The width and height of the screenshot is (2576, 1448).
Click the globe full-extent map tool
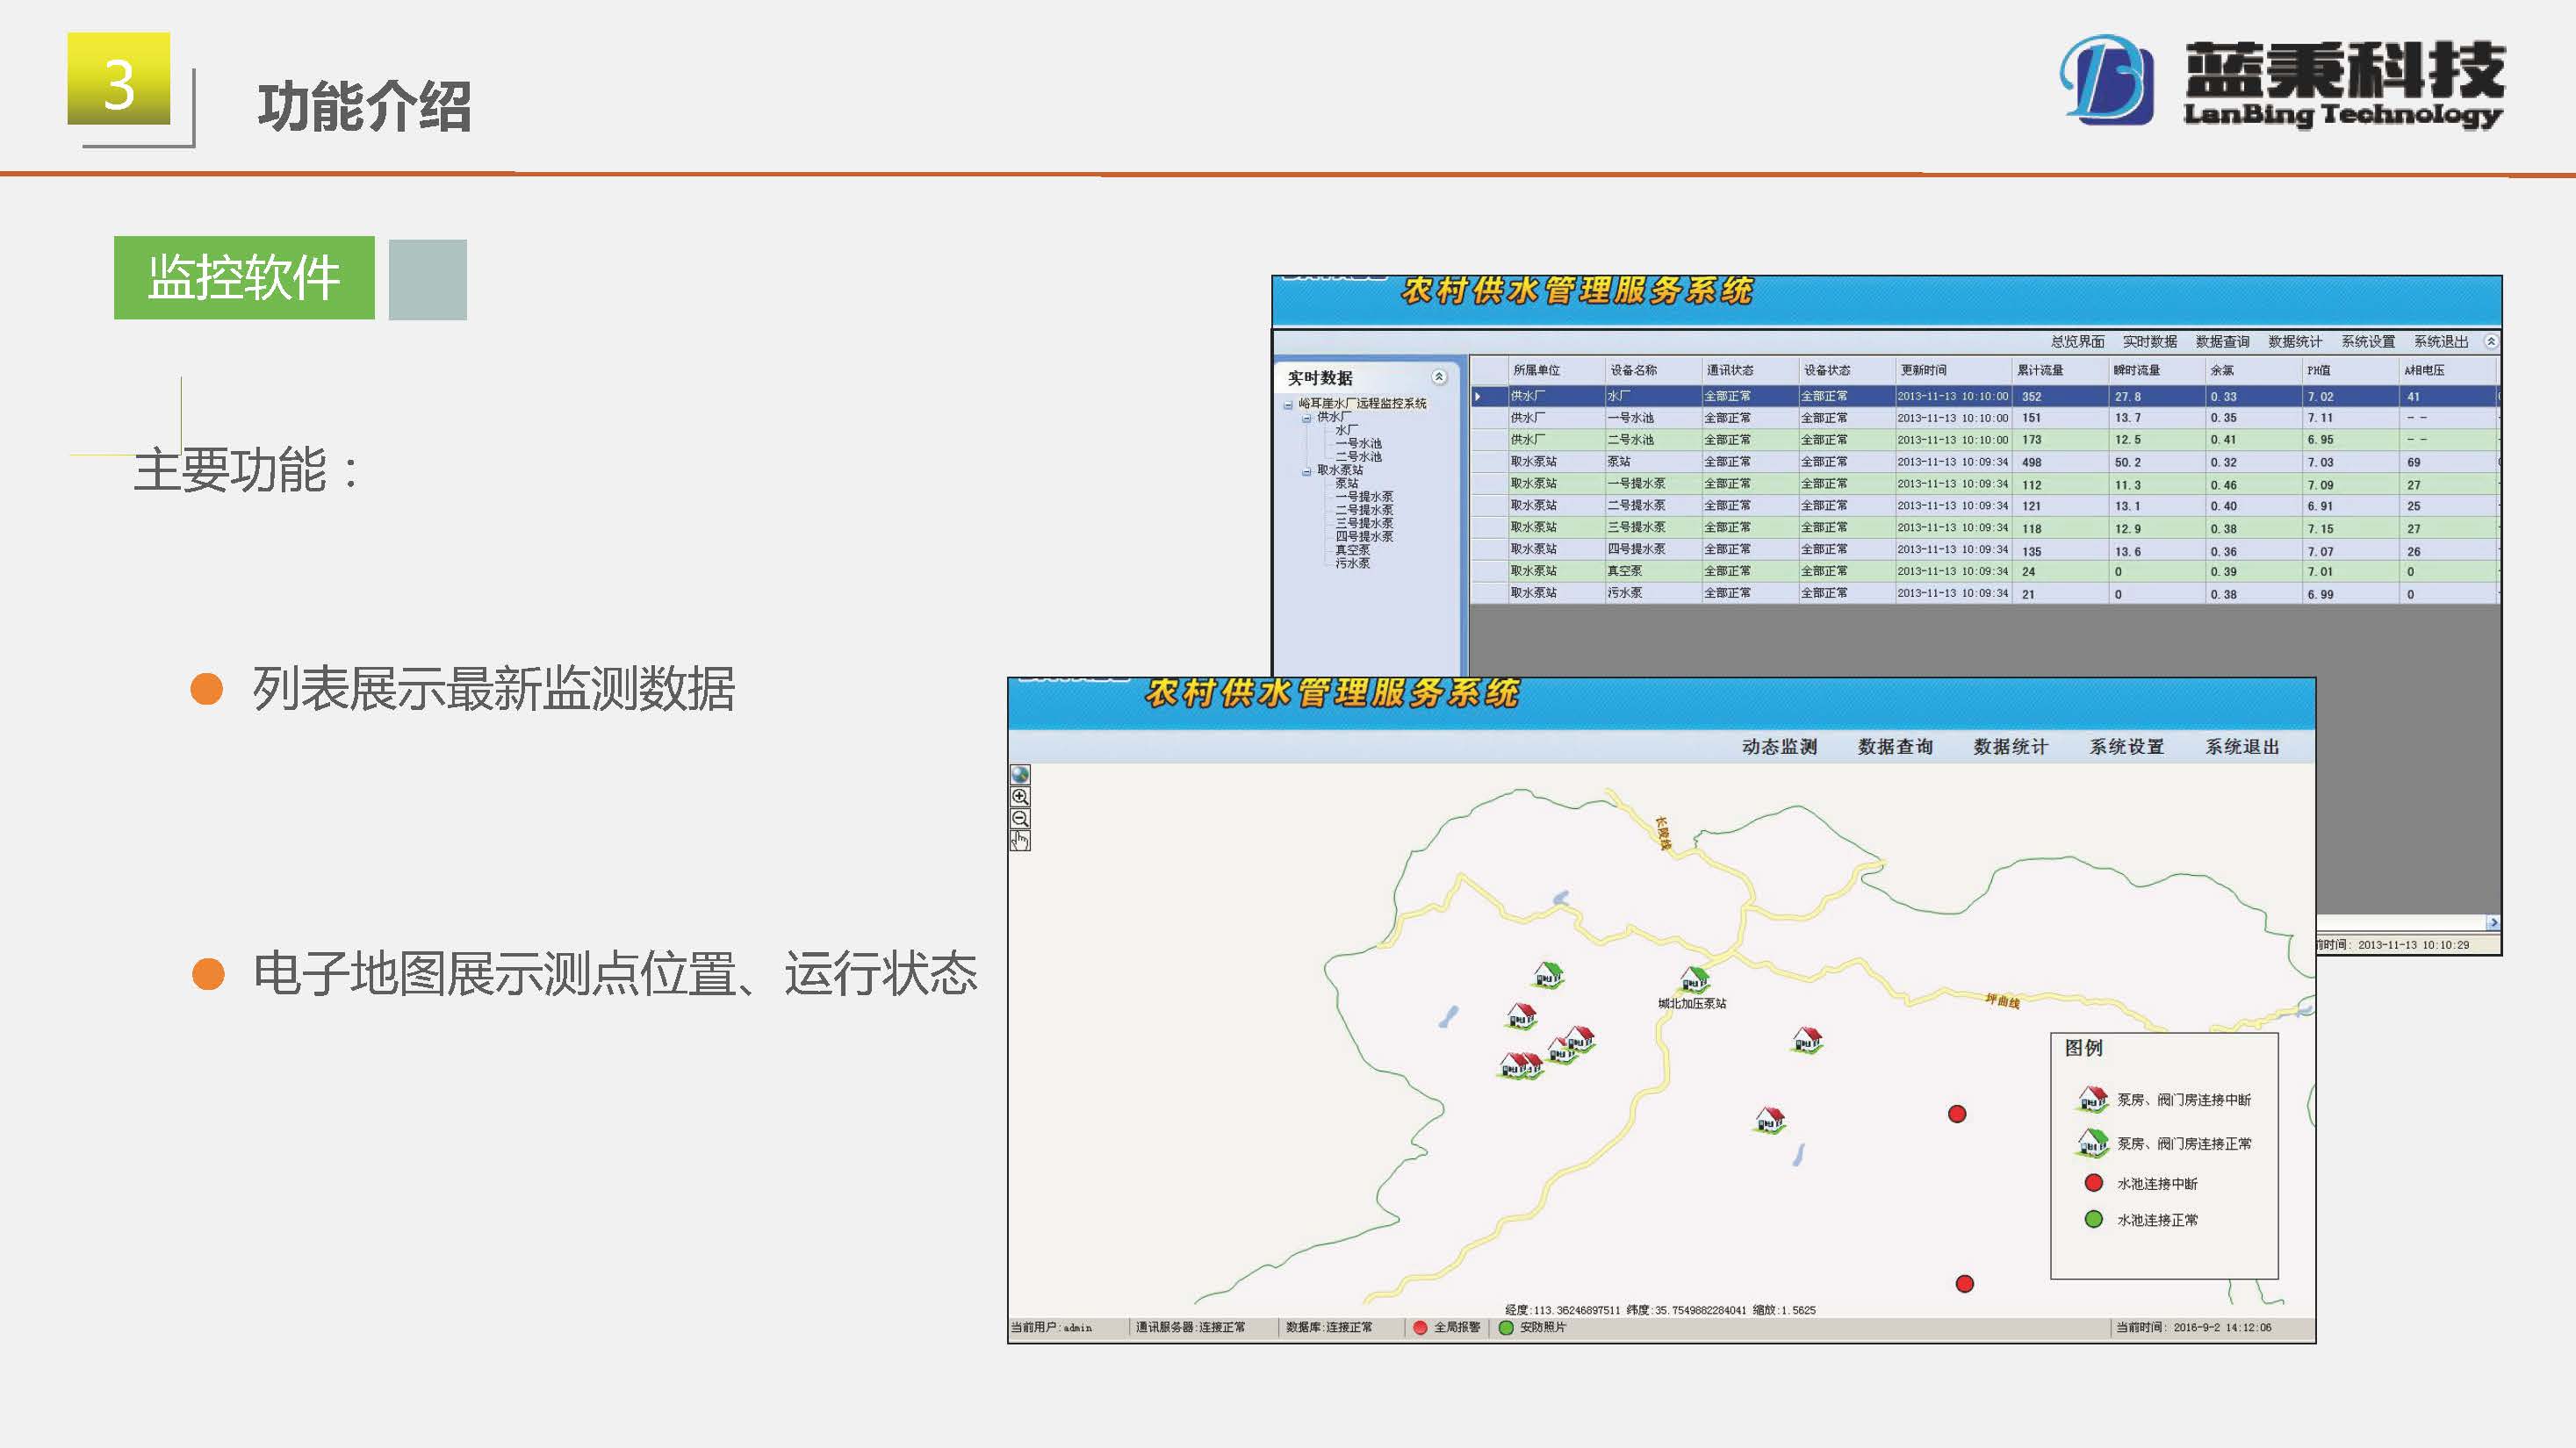[1020, 775]
